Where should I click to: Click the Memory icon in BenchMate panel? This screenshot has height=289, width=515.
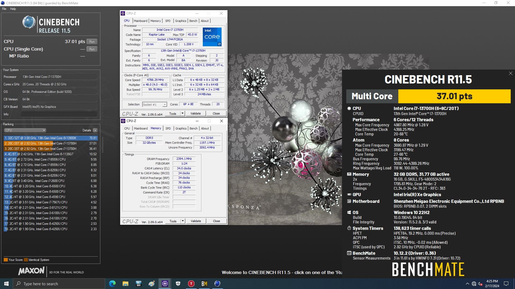tap(349, 174)
